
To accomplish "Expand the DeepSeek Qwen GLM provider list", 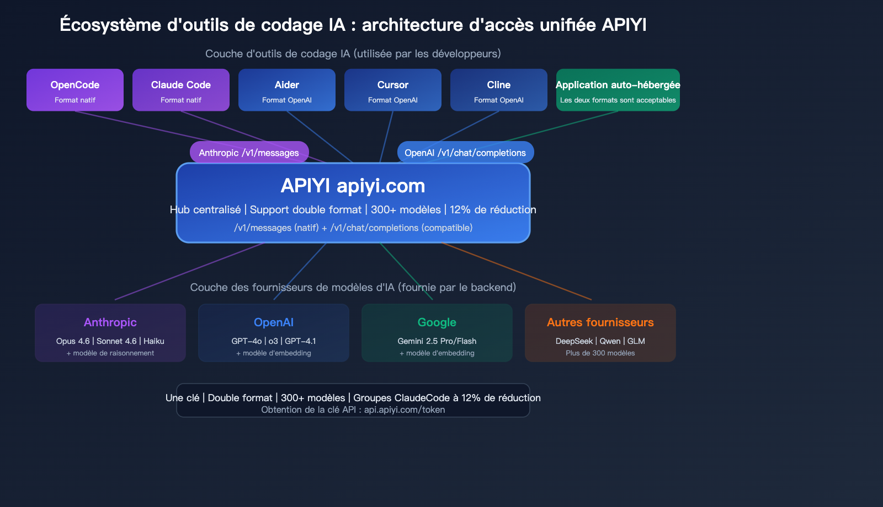I will (x=600, y=342).
